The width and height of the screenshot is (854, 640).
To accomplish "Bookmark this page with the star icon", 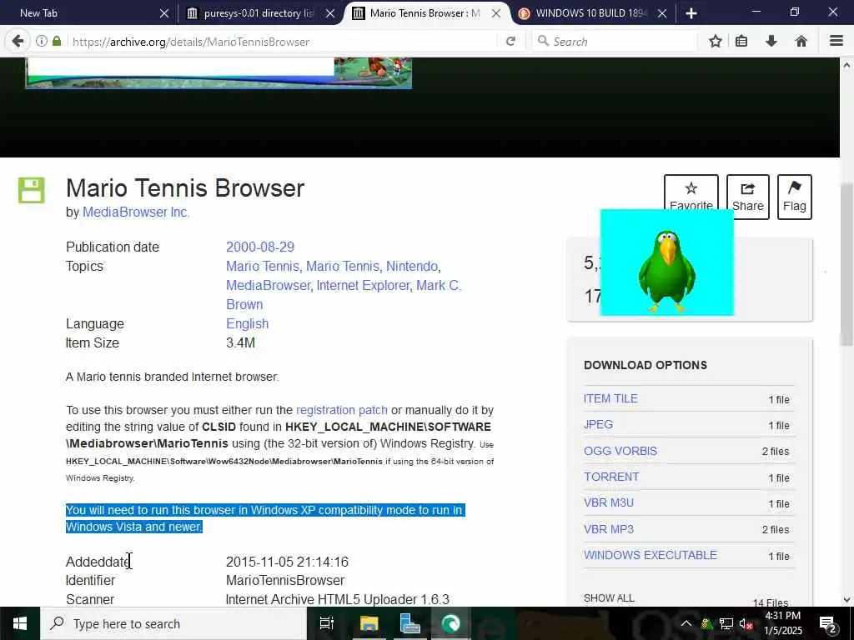I will [715, 42].
